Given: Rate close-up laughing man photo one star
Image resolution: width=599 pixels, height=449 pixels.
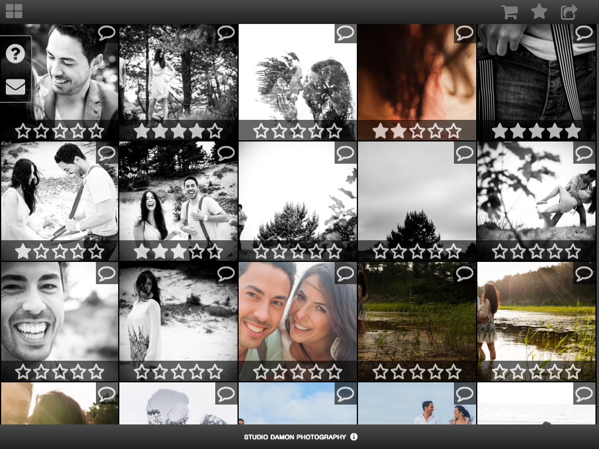Looking at the screenshot, I should click(x=23, y=371).
